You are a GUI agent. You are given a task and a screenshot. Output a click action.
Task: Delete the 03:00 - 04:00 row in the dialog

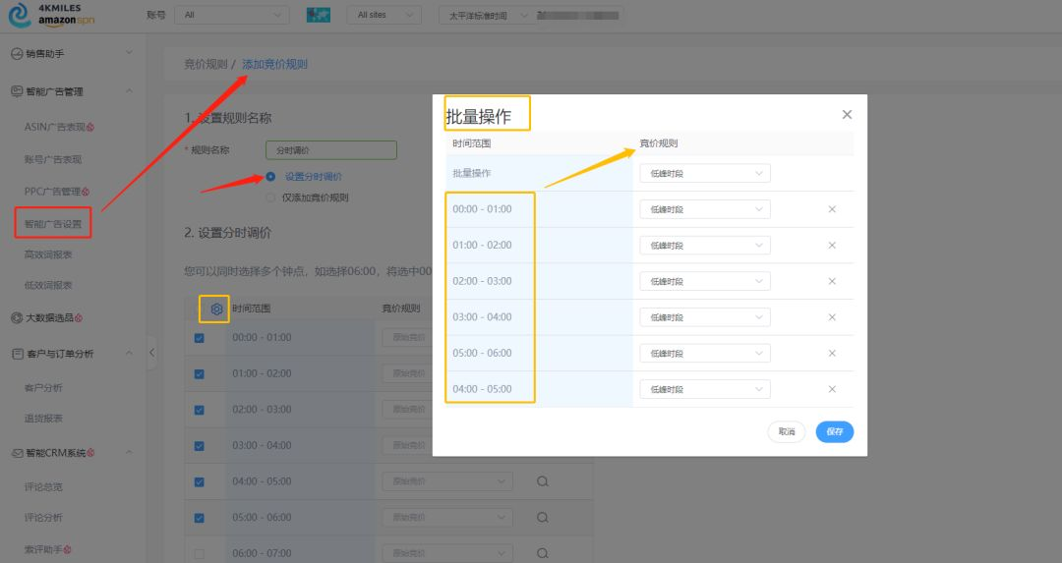[x=832, y=317]
